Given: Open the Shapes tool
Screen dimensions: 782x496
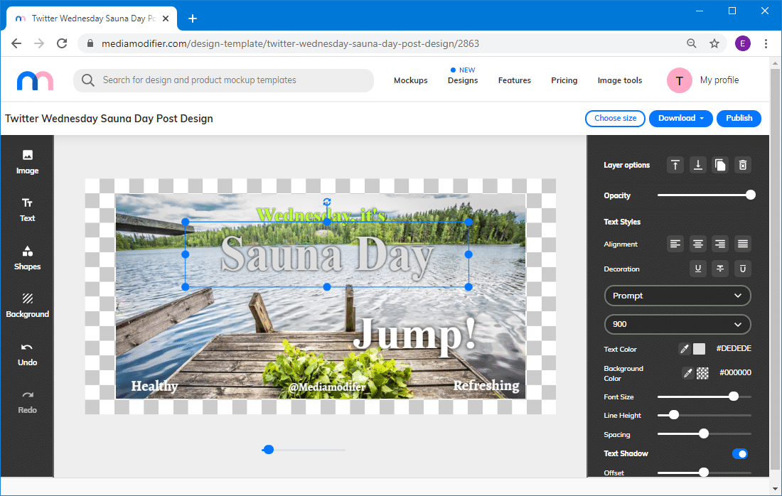Looking at the screenshot, I should click(x=28, y=258).
